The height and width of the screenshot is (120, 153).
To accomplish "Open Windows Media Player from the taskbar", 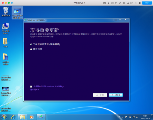I will pos(31,117).
